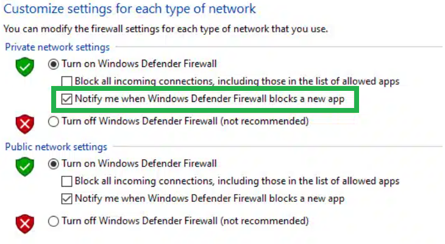445x244 pixels.
Task: Click the Public network settings section heading
Action: pyautogui.click(x=56, y=147)
